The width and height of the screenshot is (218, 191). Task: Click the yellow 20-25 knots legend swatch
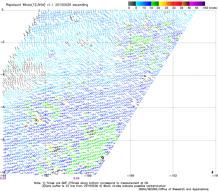tap(163, 4)
